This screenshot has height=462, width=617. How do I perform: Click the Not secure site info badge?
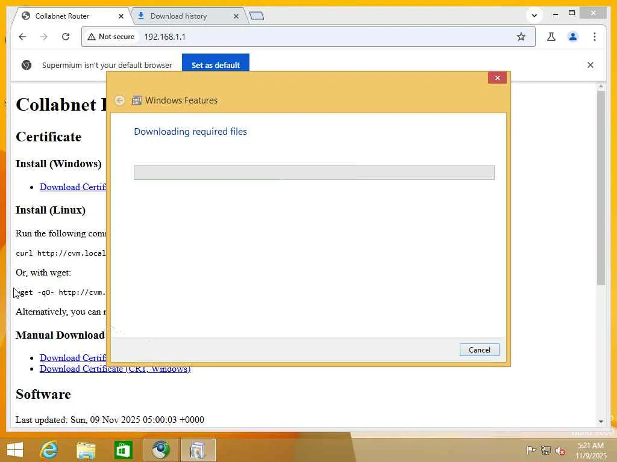pyautogui.click(x=111, y=37)
